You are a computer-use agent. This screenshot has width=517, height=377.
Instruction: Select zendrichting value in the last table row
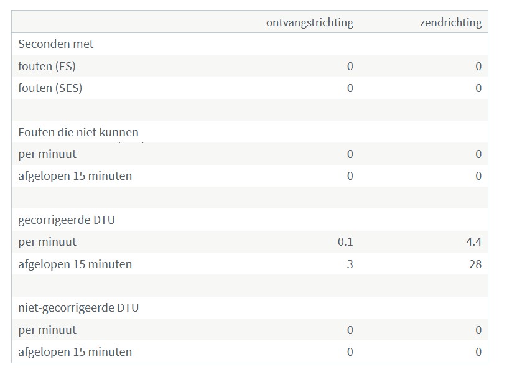pos(478,352)
